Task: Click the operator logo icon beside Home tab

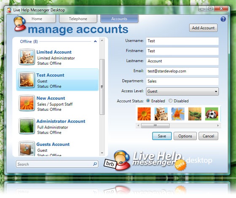Action: (x=19, y=24)
